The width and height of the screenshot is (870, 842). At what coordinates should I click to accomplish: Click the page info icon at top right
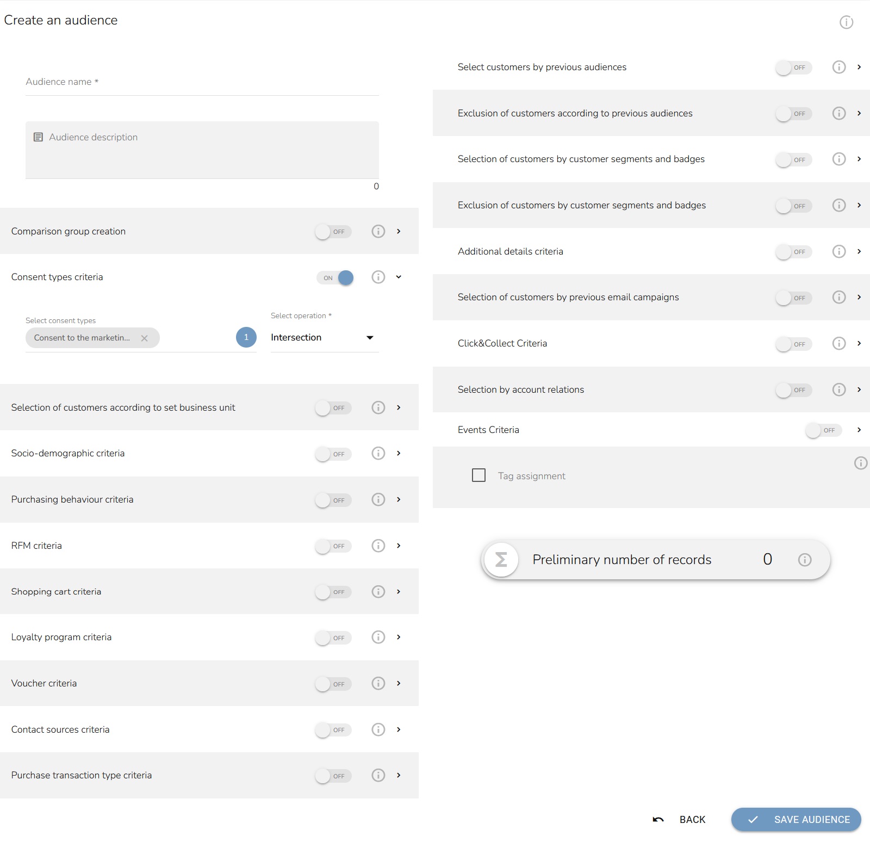[x=846, y=22]
